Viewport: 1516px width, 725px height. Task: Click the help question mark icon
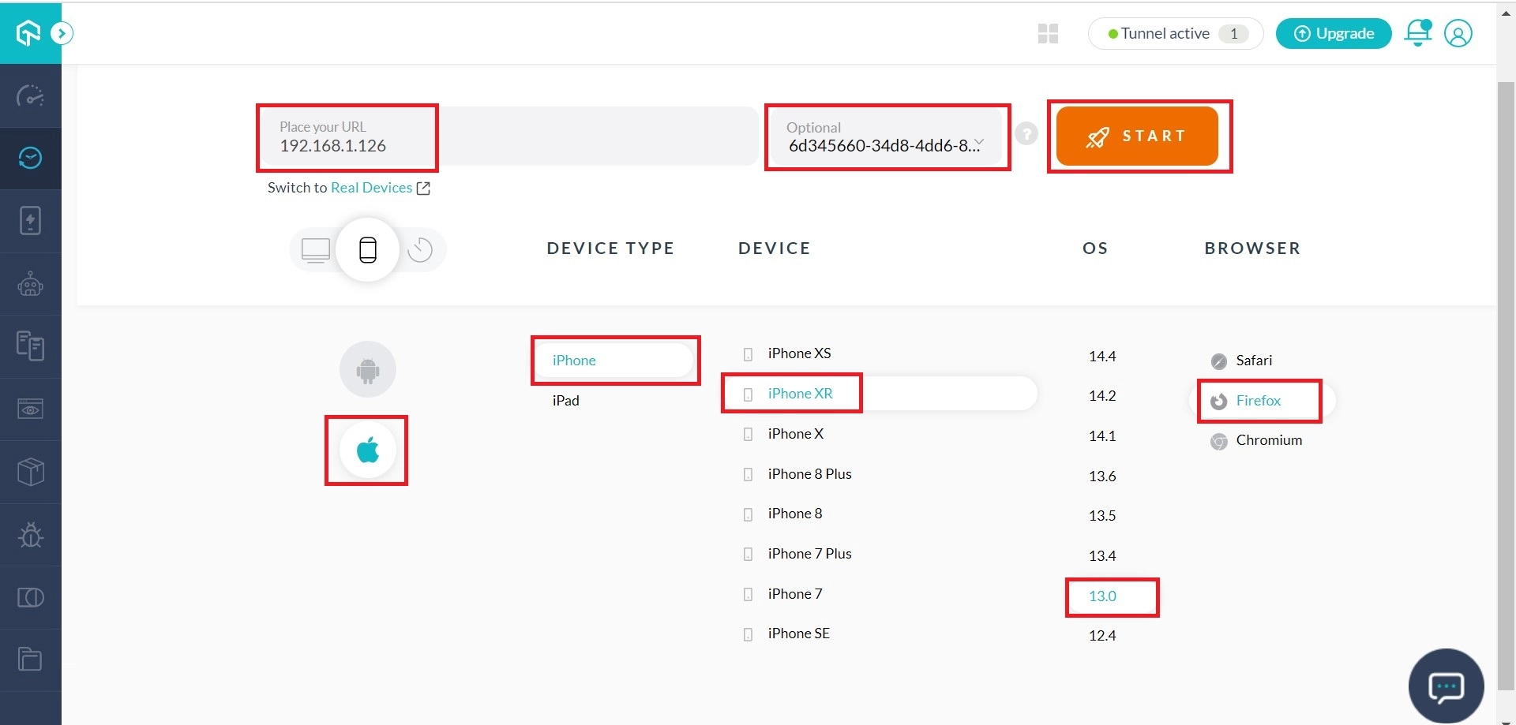(x=1026, y=134)
